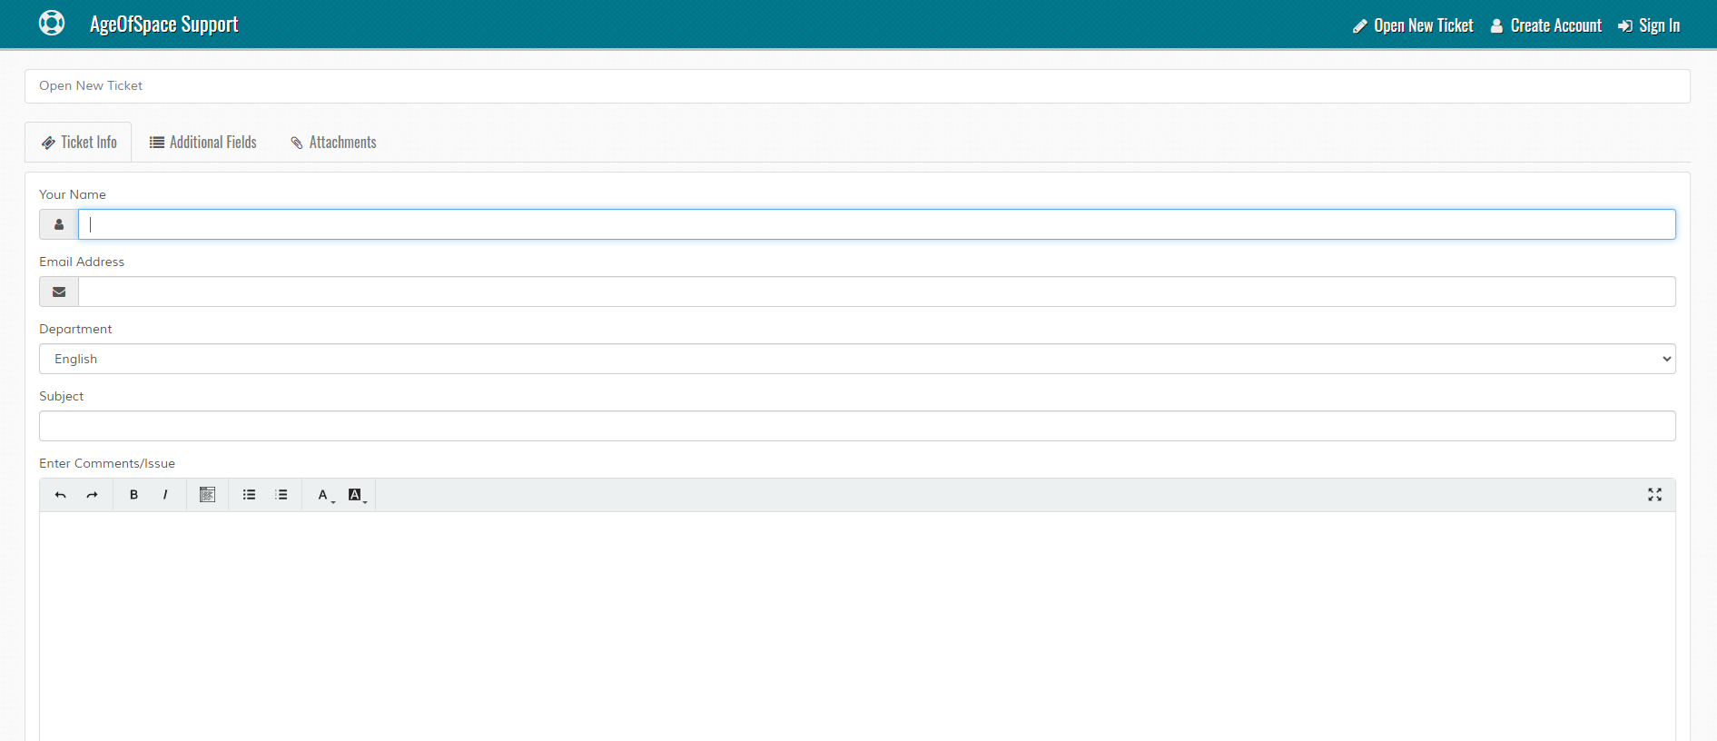
Task: Focus the Your Name input field
Action: tap(877, 224)
